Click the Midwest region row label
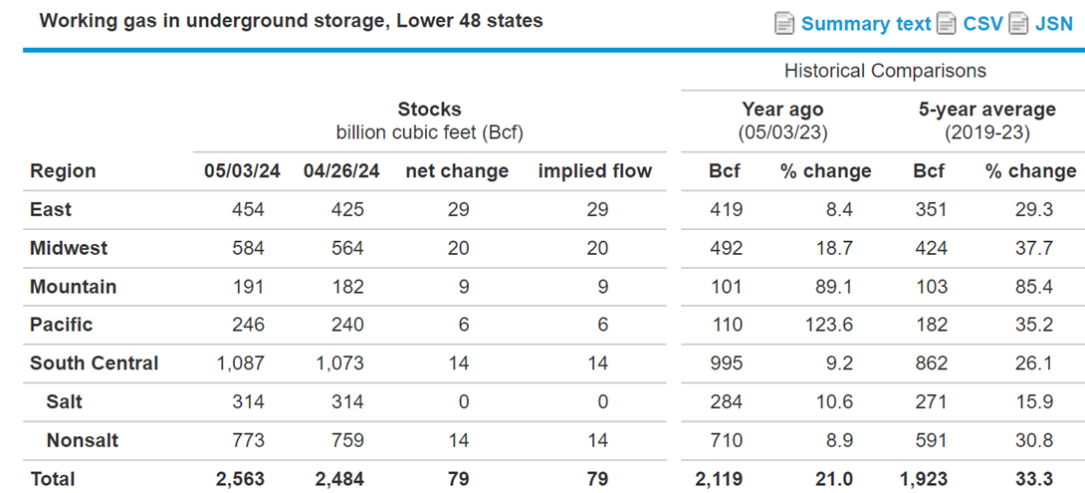 [69, 248]
